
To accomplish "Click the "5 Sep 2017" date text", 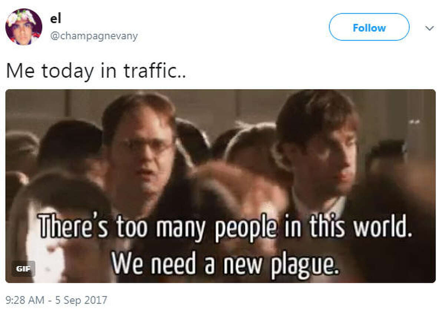I will [x=82, y=300].
